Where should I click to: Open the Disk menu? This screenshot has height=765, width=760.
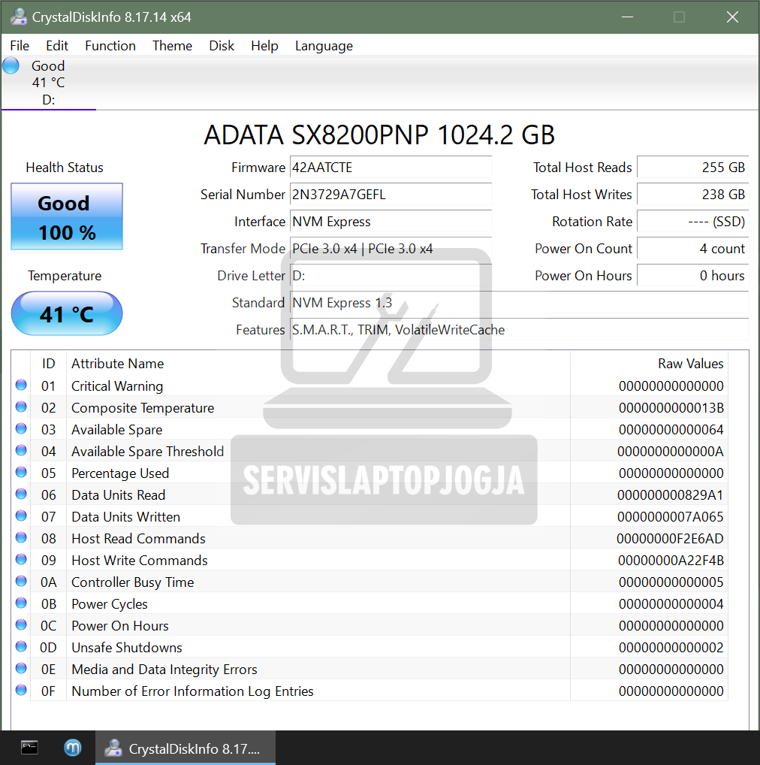(x=222, y=46)
